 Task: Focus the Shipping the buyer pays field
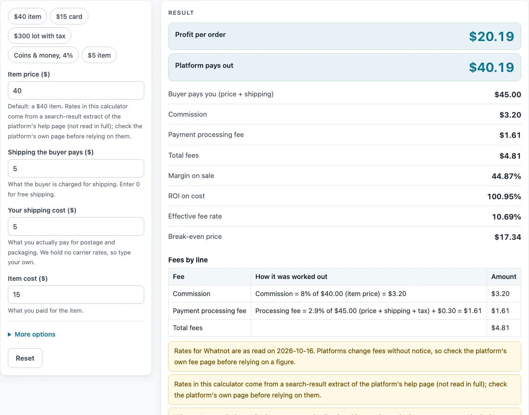(x=76, y=168)
